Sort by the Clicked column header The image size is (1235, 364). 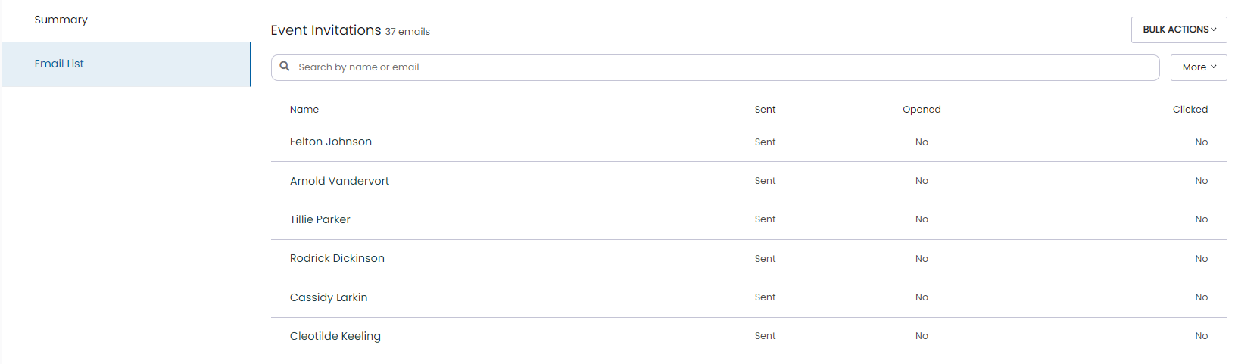point(1190,110)
